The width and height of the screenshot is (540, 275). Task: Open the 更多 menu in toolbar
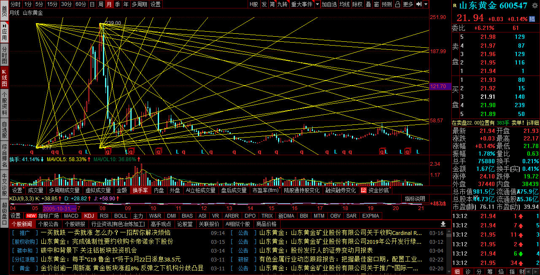pyautogui.click(x=408, y=4)
